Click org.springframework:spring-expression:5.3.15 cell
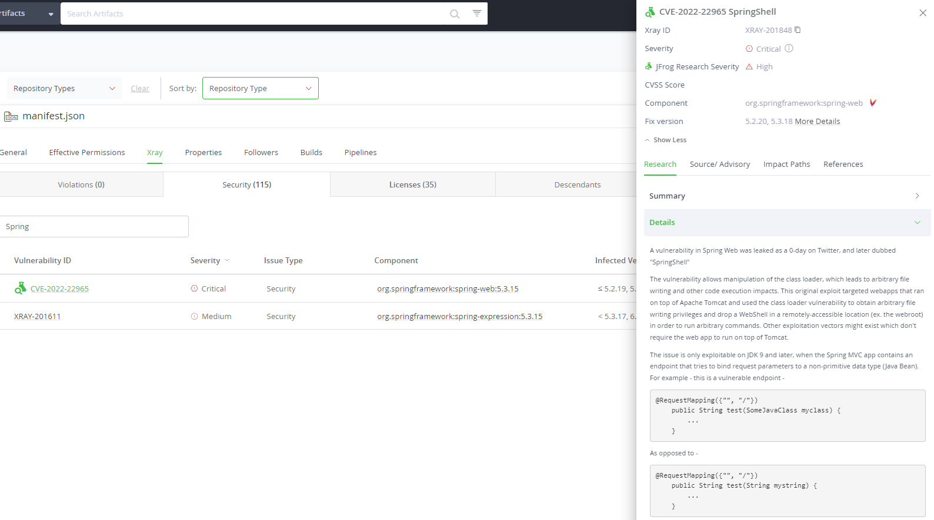Viewport: 934px width, 520px height. (x=459, y=316)
